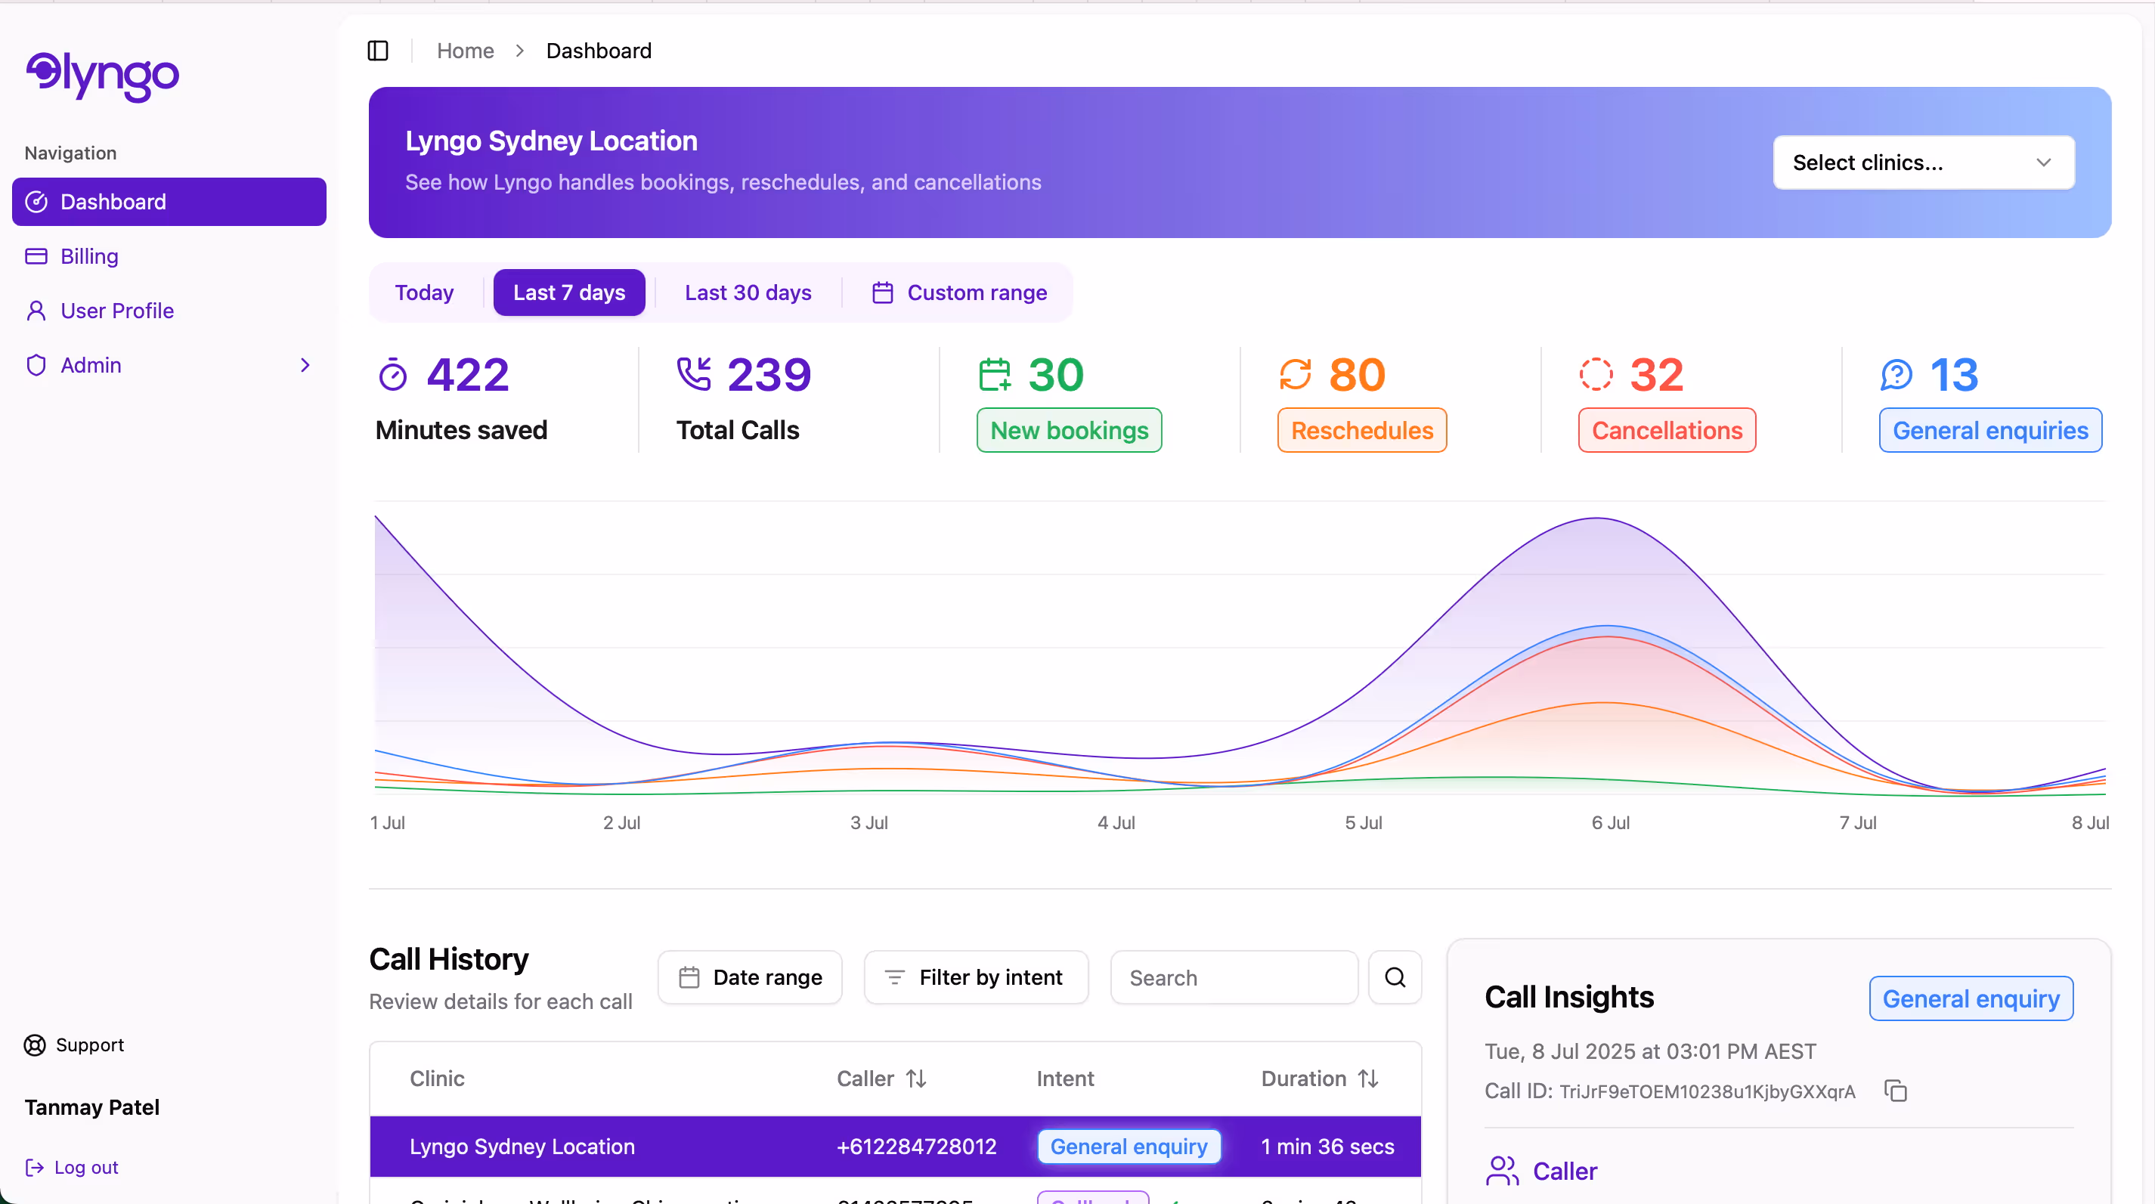Click the Admin shield icon

[x=36, y=365]
